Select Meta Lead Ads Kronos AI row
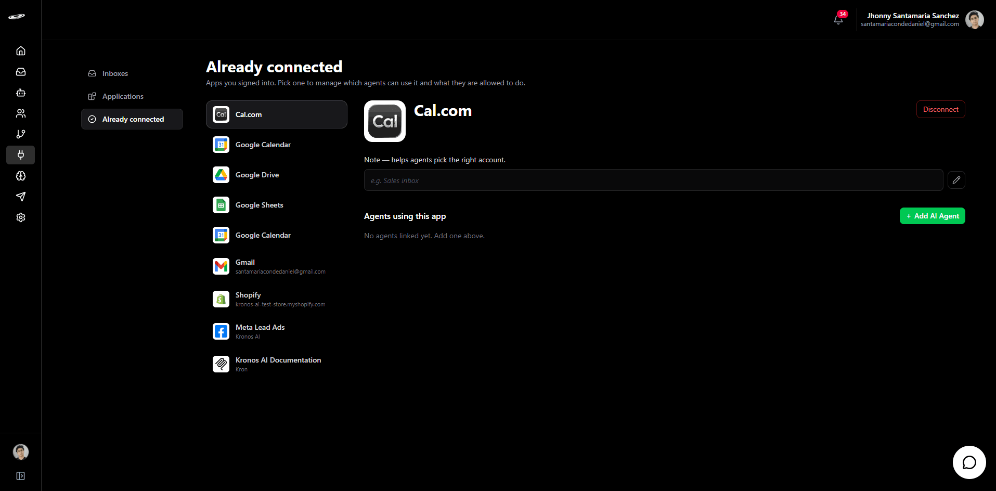 (277, 331)
